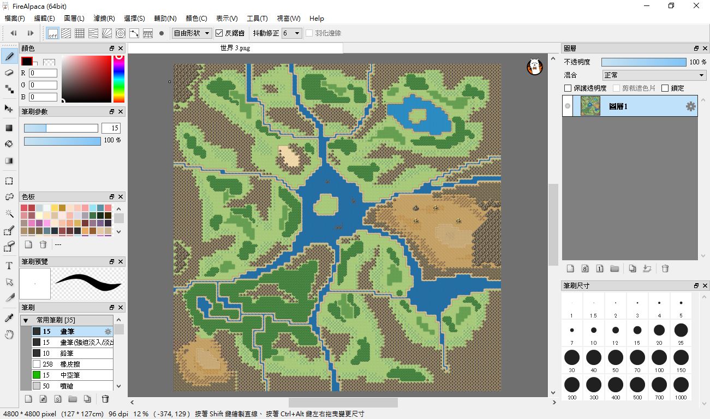This screenshot has width=710, height=419.
Task: Duplicate the layer in layer panel
Action: click(x=633, y=268)
